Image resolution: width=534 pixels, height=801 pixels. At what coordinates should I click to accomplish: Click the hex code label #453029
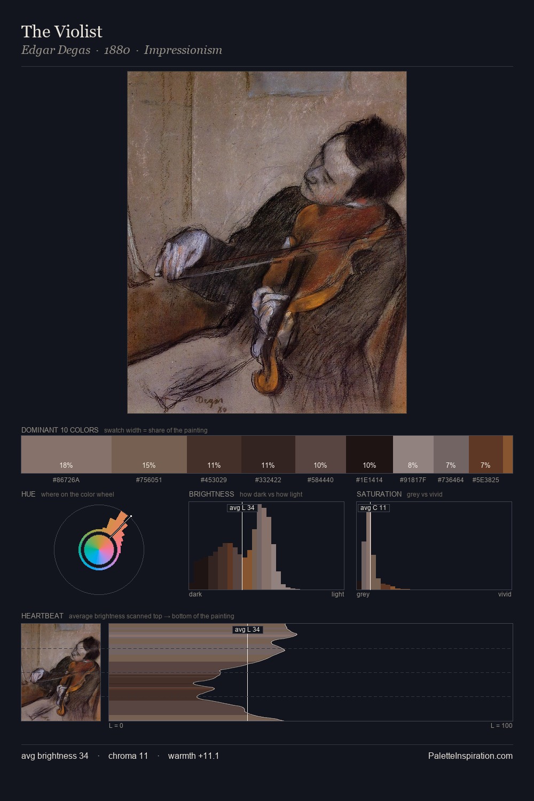pyautogui.click(x=214, y=480)
